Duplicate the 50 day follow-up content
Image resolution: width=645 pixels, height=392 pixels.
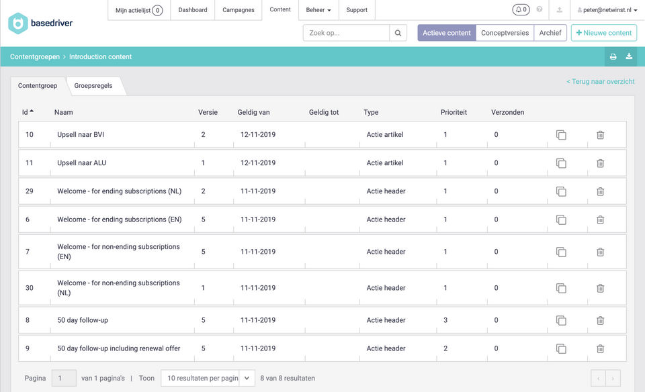(561, 320)
